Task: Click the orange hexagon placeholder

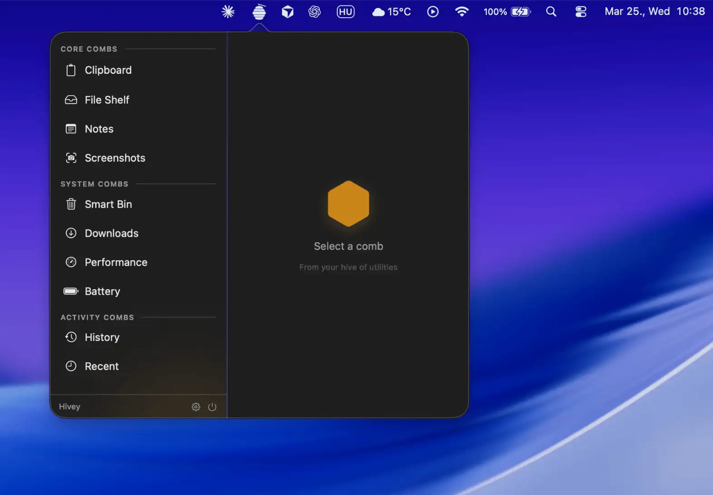Action: tap(348, 204)
